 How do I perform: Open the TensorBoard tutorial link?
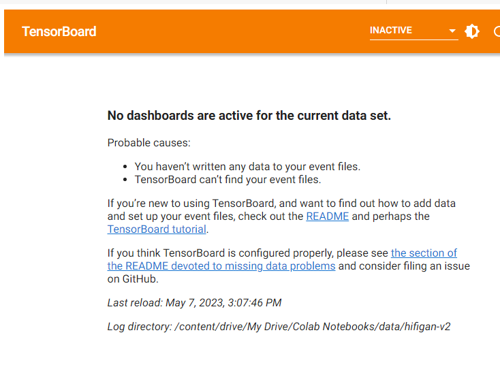point(157,229)
